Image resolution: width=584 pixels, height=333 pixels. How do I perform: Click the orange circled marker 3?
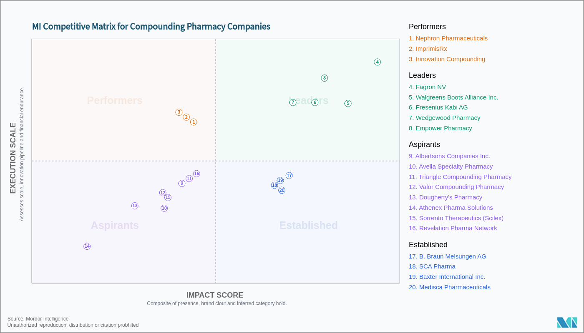pos(179,112)
